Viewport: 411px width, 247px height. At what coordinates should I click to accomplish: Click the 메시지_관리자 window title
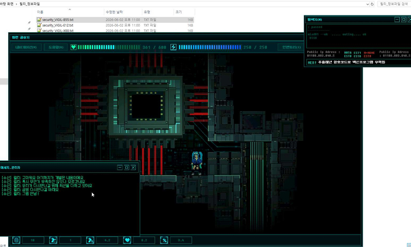click(10, 168)
